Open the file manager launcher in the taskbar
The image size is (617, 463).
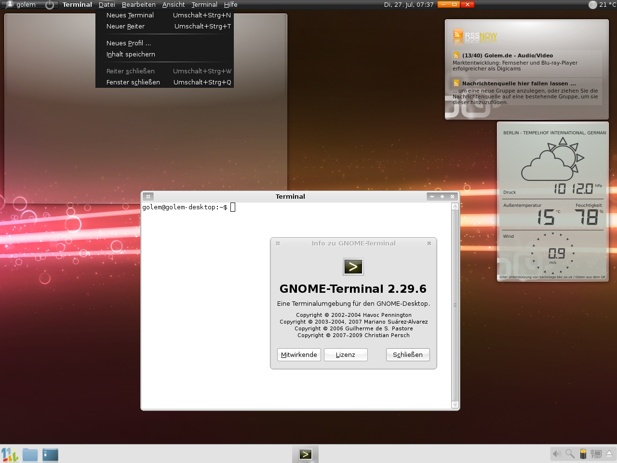(50, 454)
